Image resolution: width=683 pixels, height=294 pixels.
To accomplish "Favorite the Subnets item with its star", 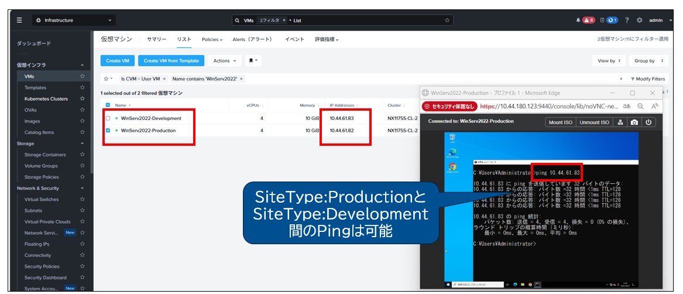I will point(82,210).
